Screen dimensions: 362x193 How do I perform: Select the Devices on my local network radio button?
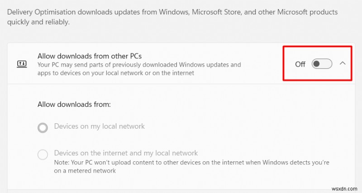(43, 128)
